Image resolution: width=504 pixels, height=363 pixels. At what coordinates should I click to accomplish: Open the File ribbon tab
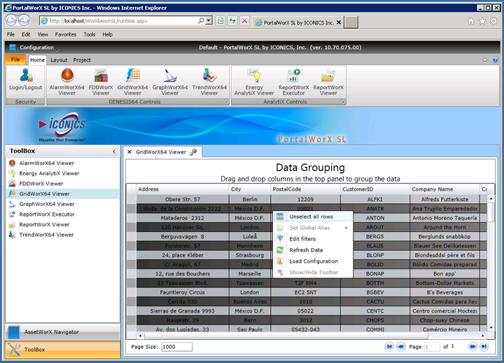(x=15, y=60)
